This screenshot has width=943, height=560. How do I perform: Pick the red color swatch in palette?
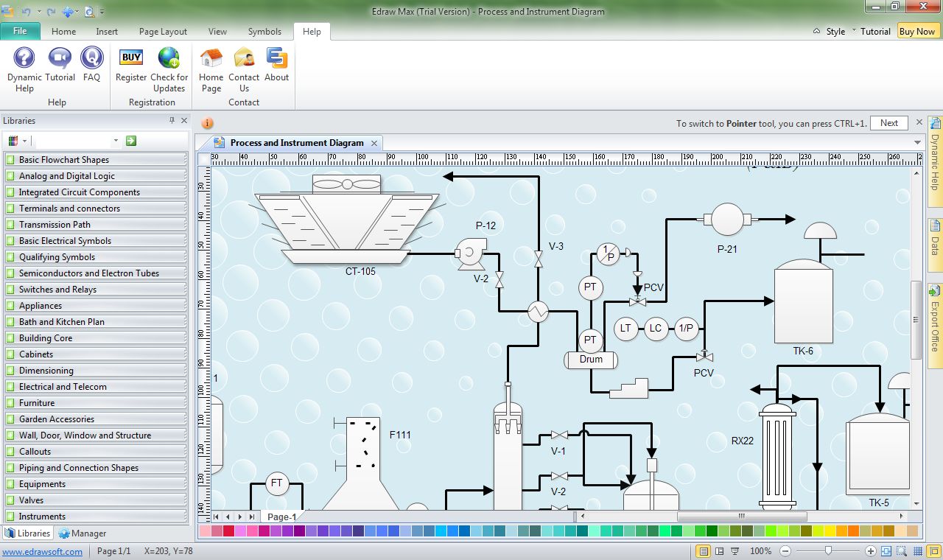(x=228, y=531)
